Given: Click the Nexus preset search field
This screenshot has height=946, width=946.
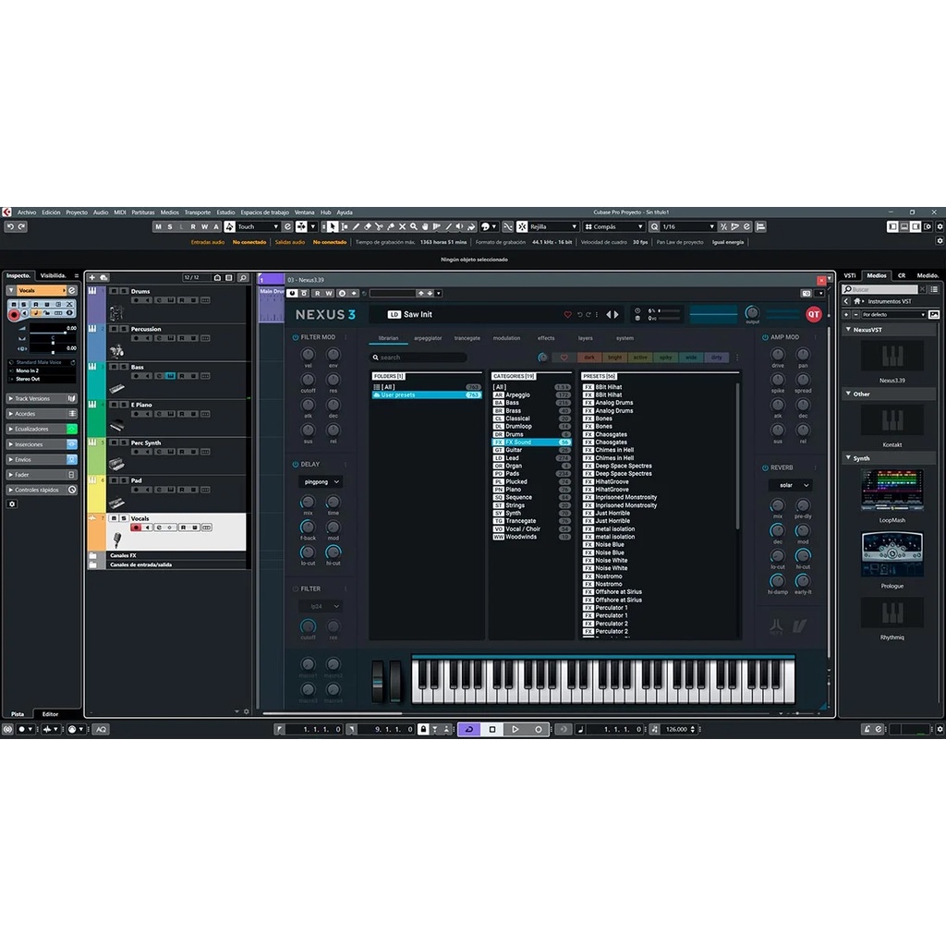Looking at the screenshot, I should click(418, 358).
